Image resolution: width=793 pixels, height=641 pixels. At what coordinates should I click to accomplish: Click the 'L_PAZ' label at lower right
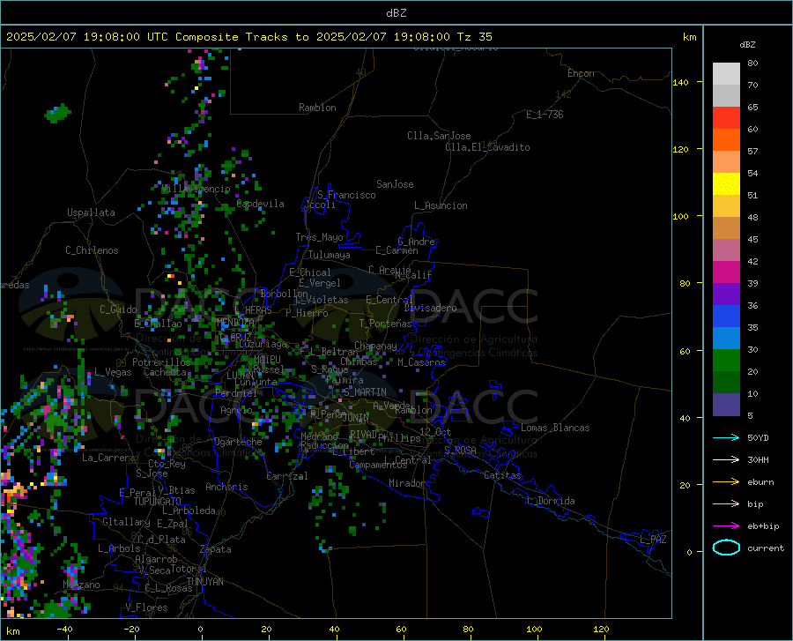[653, 540]
